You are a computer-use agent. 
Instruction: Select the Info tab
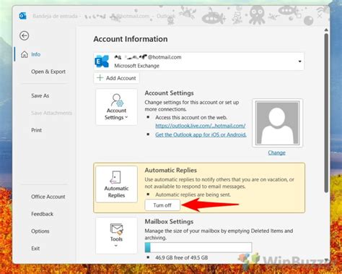tap(35, 54)
